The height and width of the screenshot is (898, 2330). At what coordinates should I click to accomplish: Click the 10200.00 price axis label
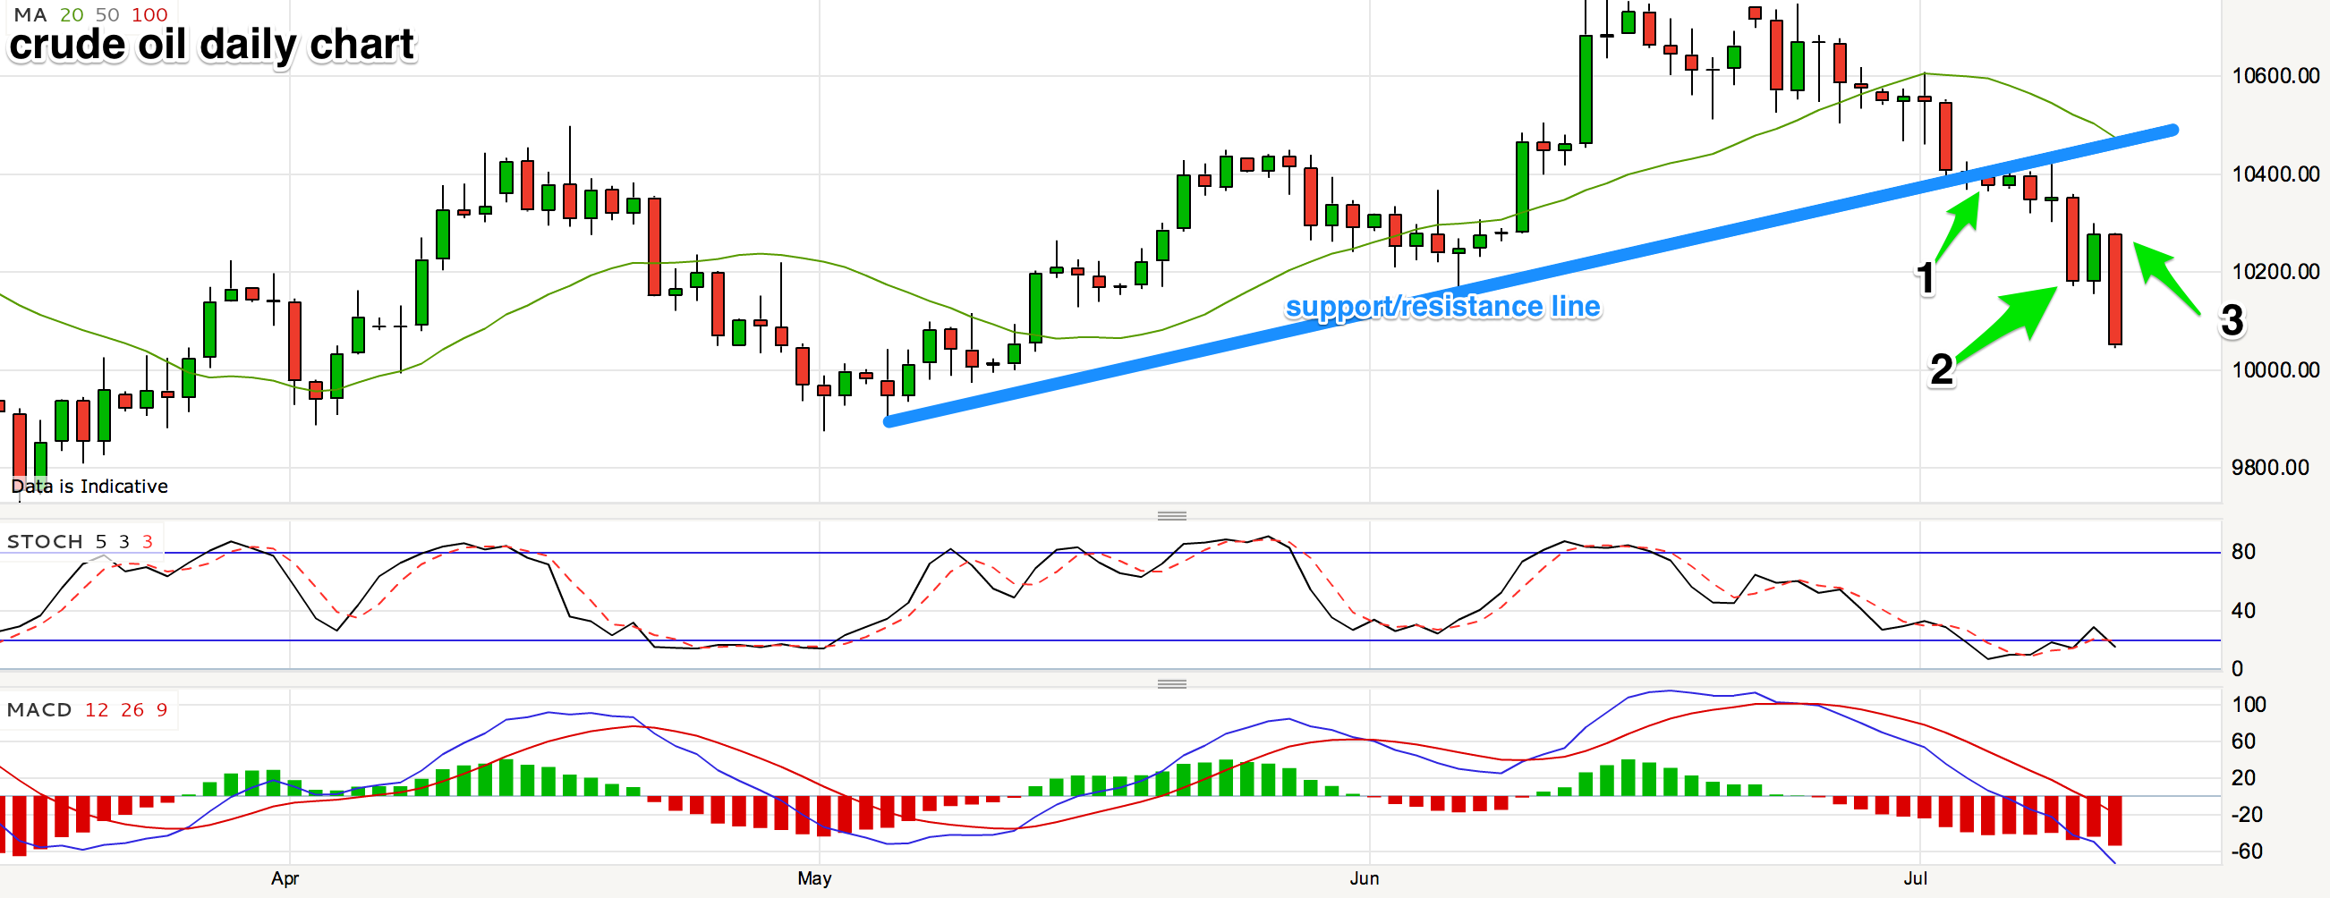click(x=2275, y=271)
